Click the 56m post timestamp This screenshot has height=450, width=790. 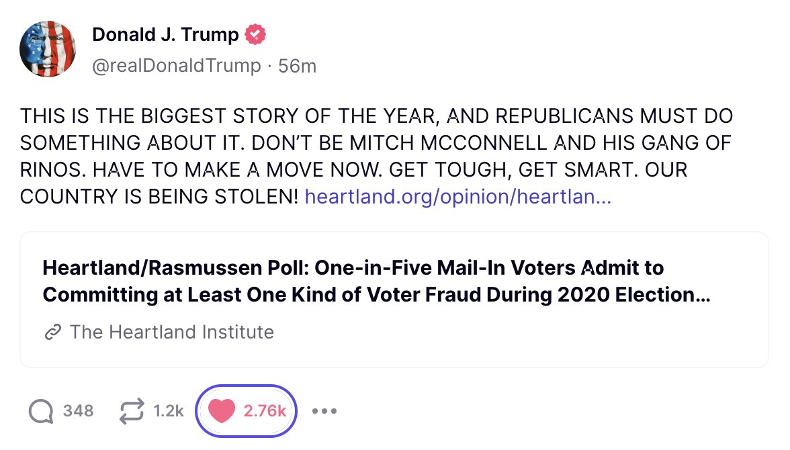coord(297,66)
